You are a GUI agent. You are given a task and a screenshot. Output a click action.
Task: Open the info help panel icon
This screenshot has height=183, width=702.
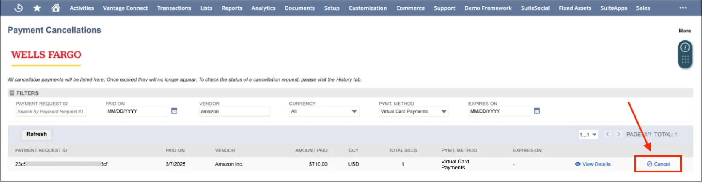(x=685, y=48)
